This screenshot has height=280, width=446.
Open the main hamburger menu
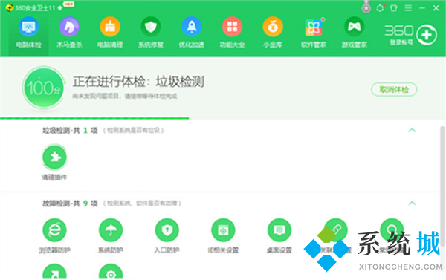tap(408, 8)
